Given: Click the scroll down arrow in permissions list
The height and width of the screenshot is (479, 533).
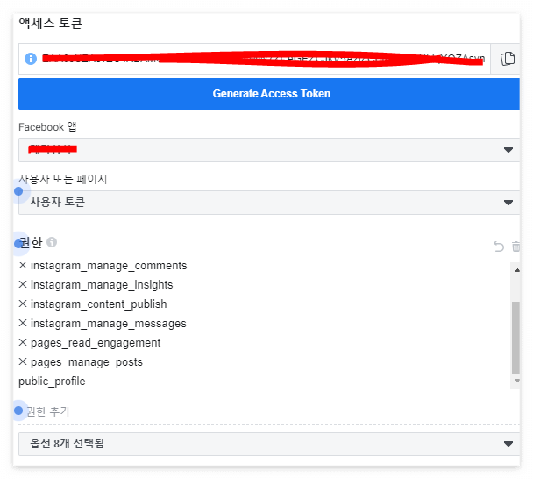Looking at the screenshot, I should (516, 381).
